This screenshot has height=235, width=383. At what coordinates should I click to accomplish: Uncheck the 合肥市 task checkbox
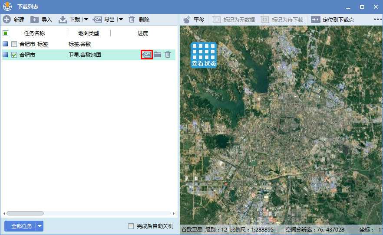tap(14, 55)
